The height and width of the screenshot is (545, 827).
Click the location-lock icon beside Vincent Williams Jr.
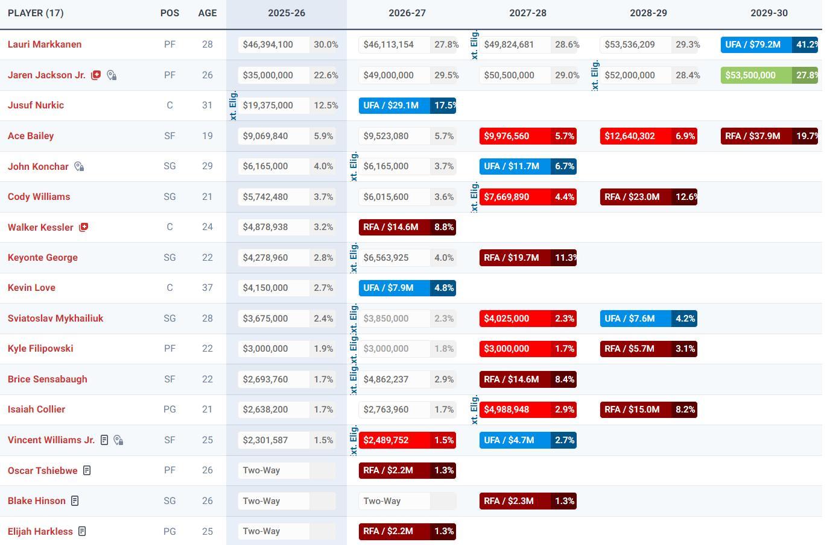click(118, 440)
